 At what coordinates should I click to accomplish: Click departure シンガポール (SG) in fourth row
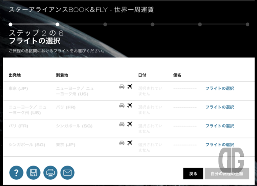[27, 145]
